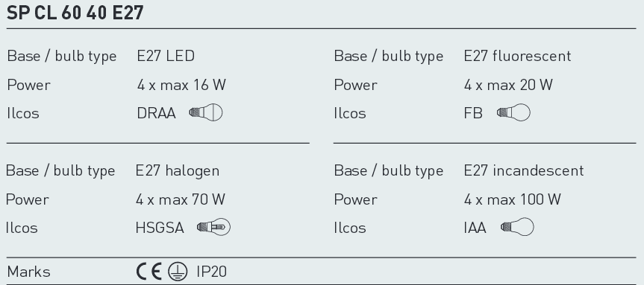Select the SP CL 60 40 E27 heading
This screenshot has height=285, width=644.
[75, 13]
